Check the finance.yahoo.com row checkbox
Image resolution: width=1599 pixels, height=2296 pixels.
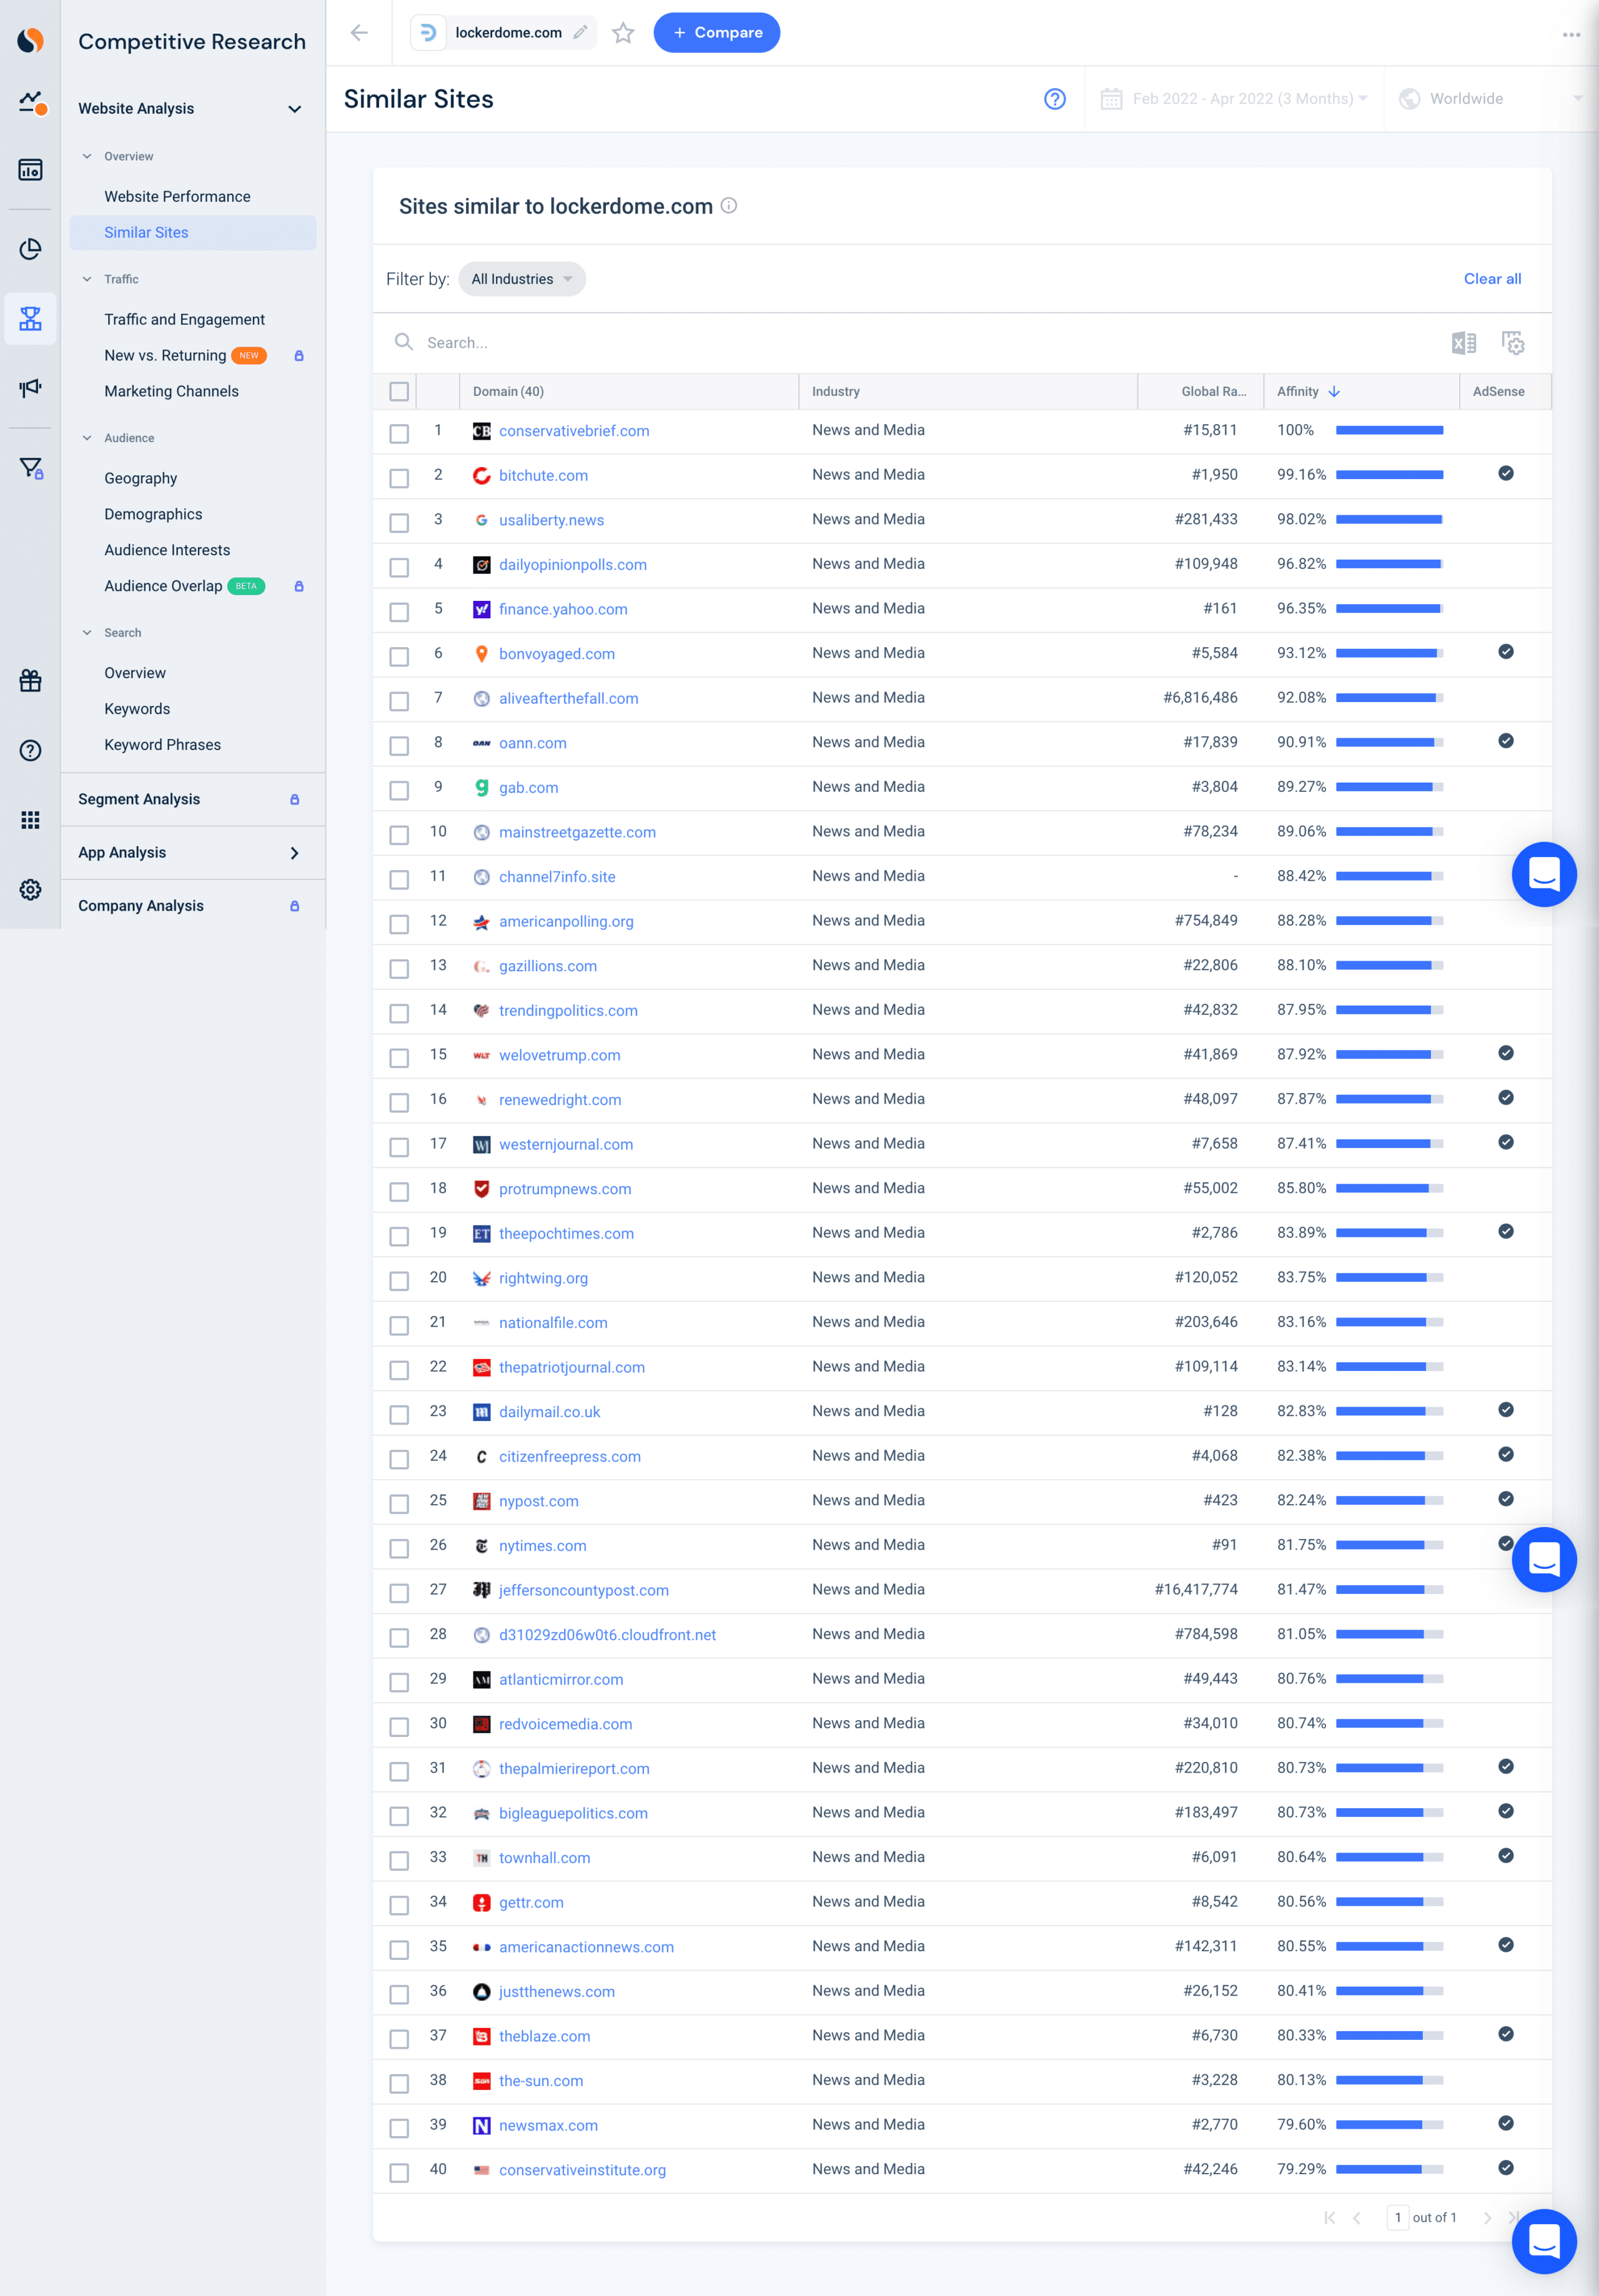(399, 612)
